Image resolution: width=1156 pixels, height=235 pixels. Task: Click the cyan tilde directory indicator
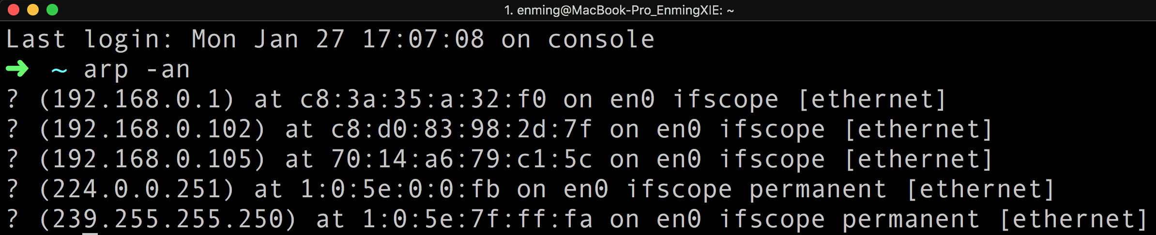[59, 71]
